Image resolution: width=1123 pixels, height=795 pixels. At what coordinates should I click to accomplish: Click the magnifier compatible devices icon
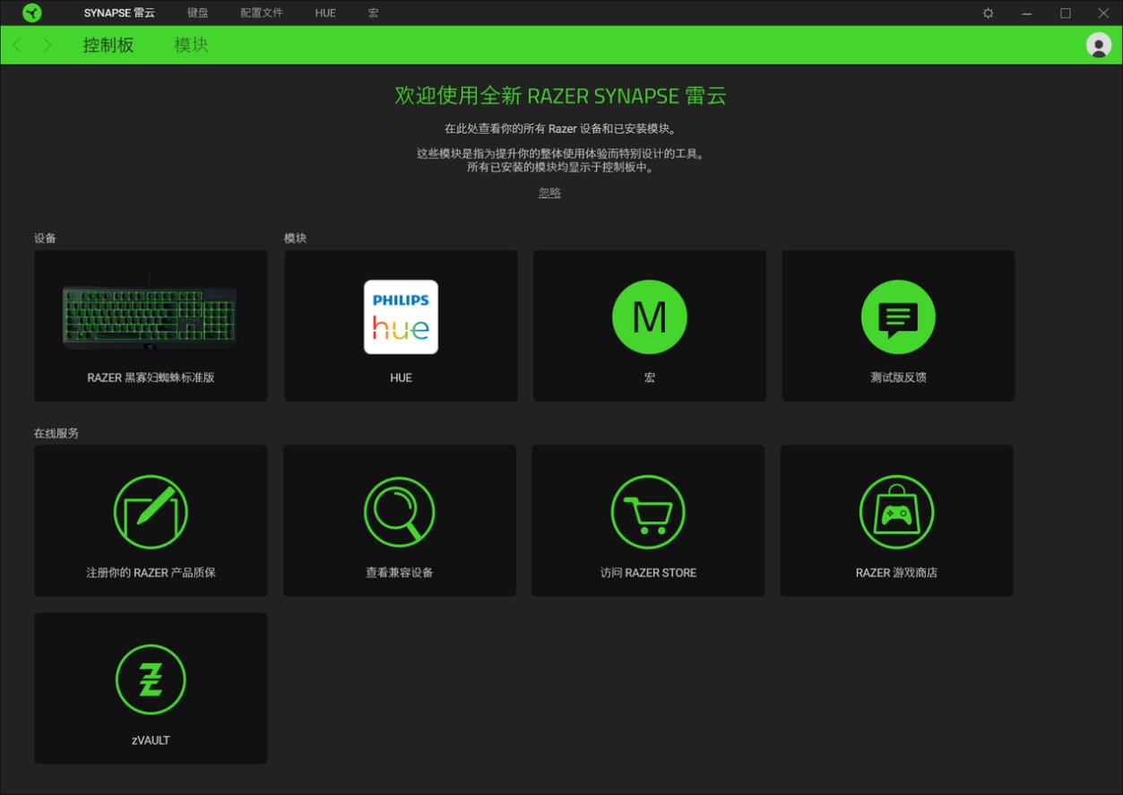pos(399,512)
